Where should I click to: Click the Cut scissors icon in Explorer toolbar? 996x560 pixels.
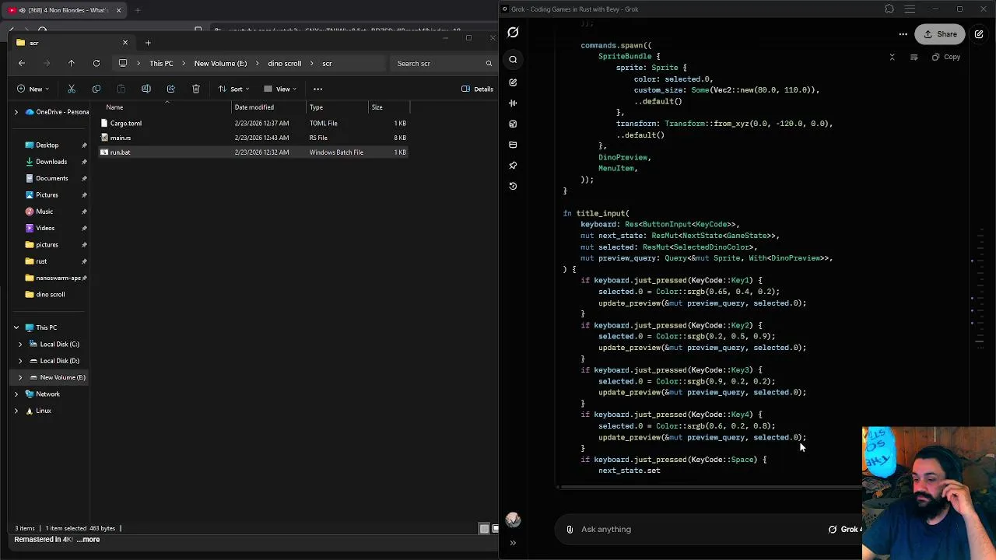tap(71, 89)
